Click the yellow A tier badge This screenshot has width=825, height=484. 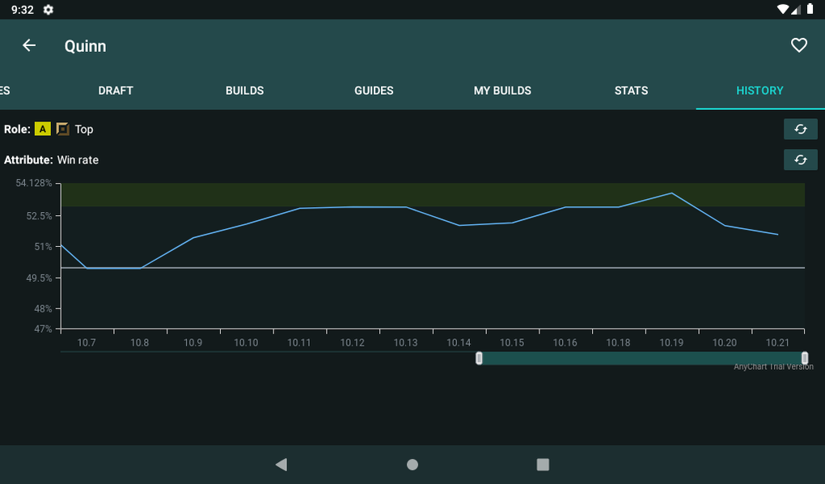coord(42,129)
